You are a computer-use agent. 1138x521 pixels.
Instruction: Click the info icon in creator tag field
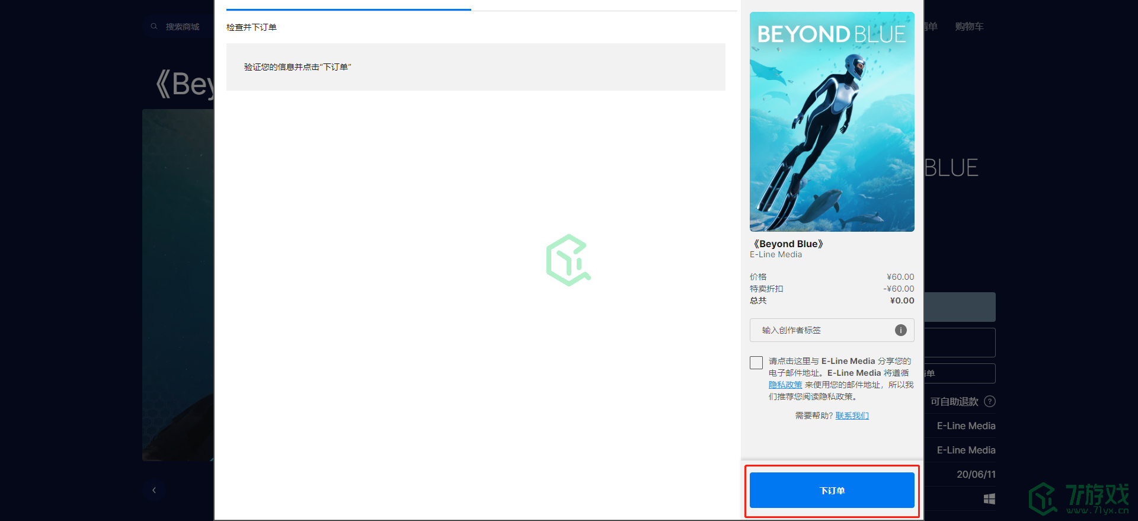point(900,330)
